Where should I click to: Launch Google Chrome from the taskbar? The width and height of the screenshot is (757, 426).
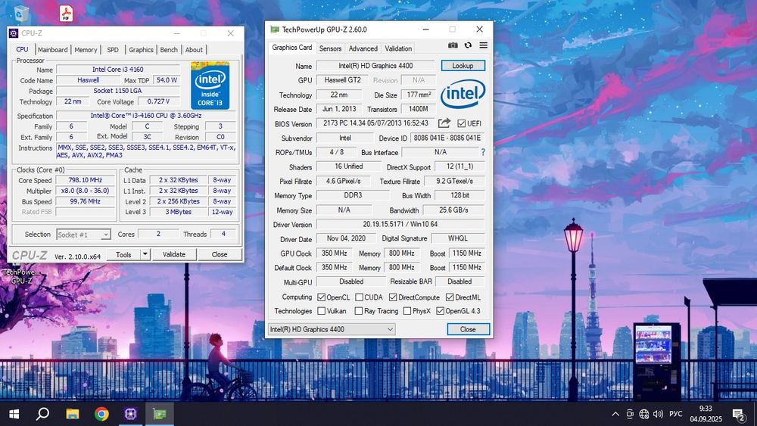(x=101, y=414)
